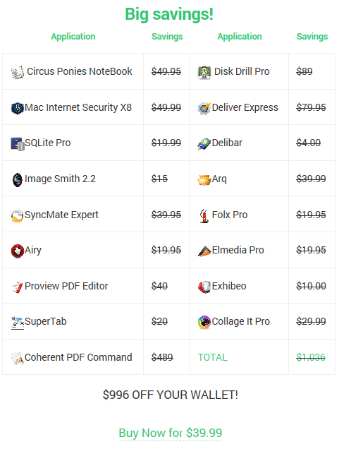Click the Proview PDF Editor icon

(18, 287)
